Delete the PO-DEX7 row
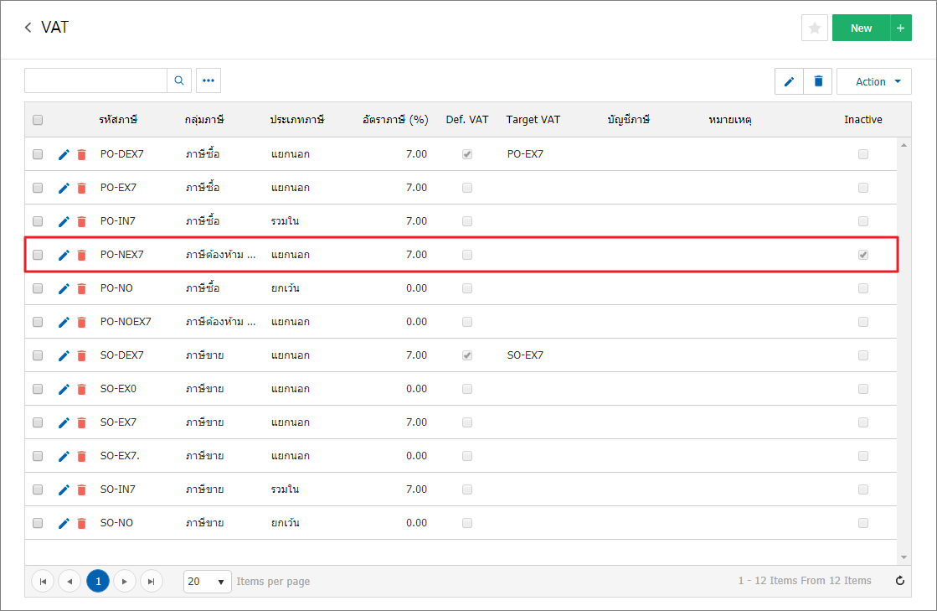The height and width of the screenshot is (611, 937). pyautogui.click(x=82, y=155)
